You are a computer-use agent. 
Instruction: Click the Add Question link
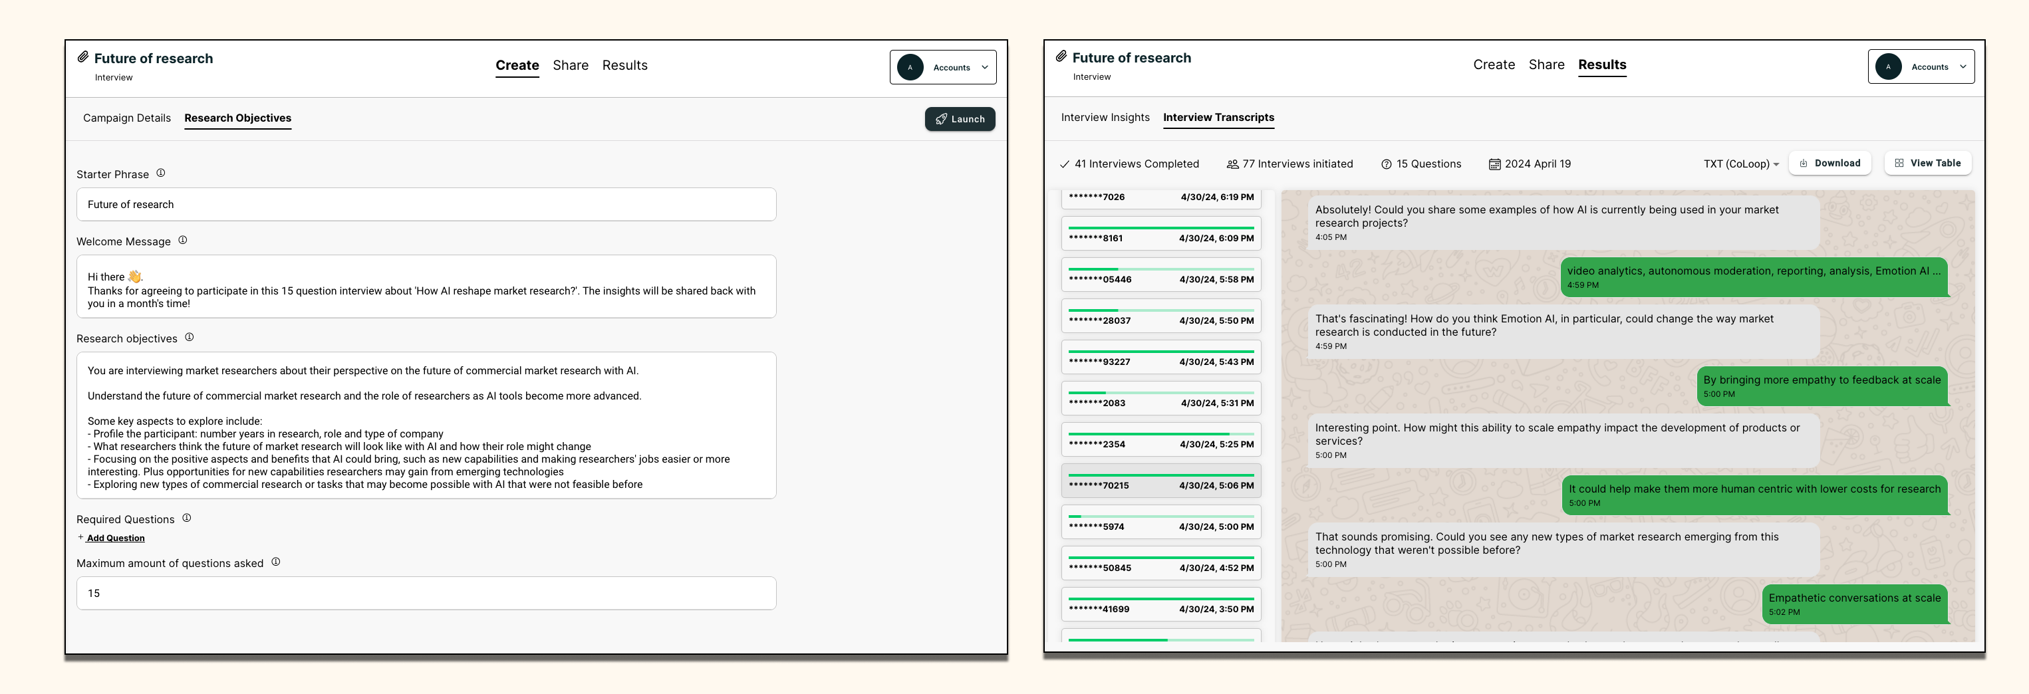point(115,538)
